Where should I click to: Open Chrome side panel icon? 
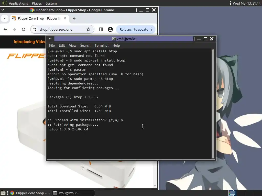pyautogui.click(x=101, y=29)
